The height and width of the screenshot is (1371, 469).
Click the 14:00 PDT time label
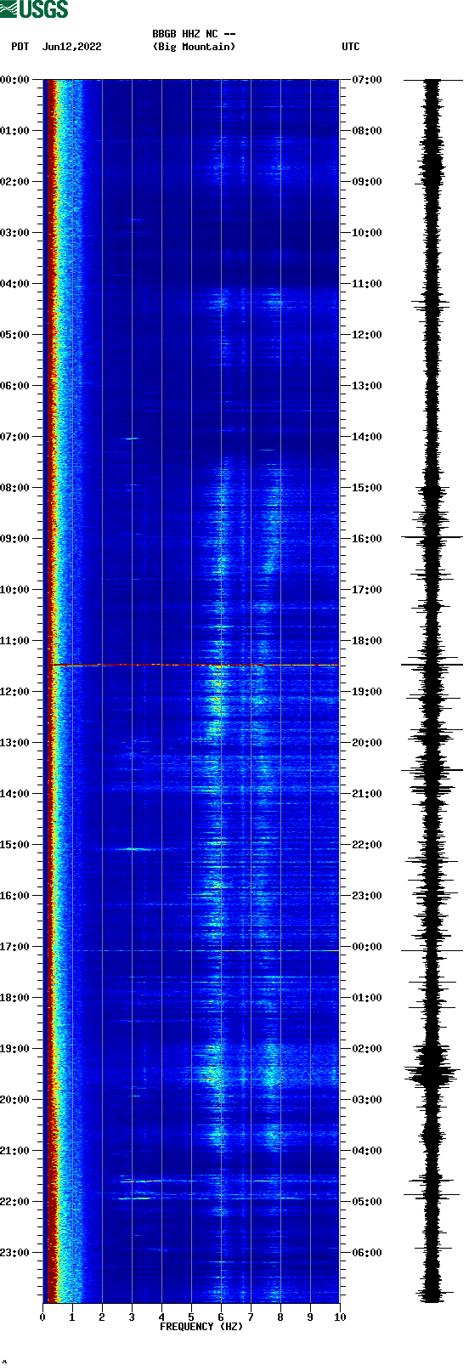tap(15, 794)
